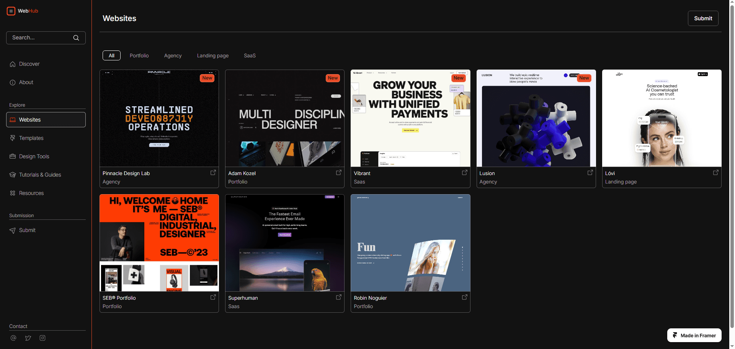Image resolution: width=735 pixels, height=349 pixels.
Task: Open the Pinnacle Design Lab thumbnail
Action: click(x=159, y=118)
